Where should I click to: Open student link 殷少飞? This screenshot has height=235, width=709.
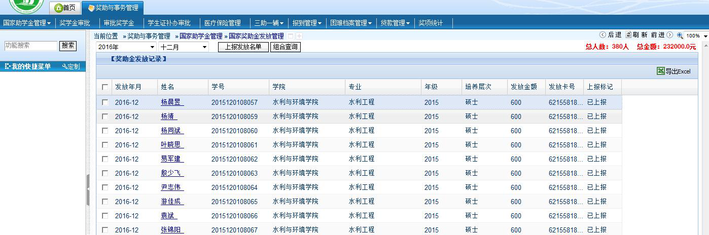coord(171,173)
